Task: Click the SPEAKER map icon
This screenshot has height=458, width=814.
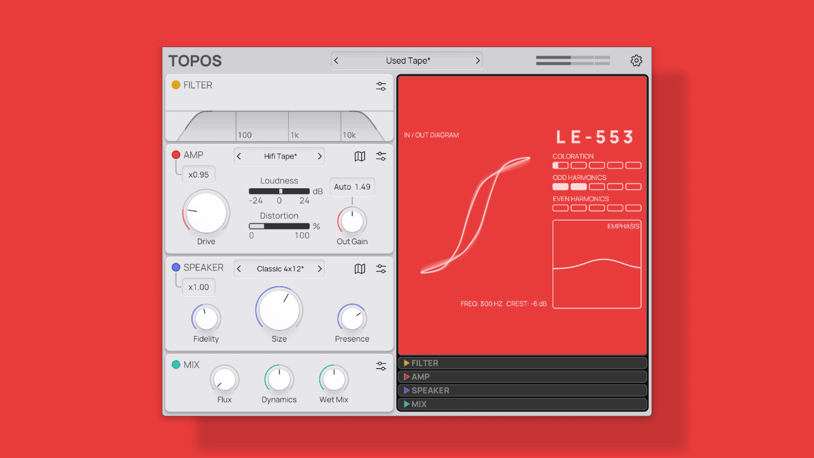Action: tap(360, 269)
